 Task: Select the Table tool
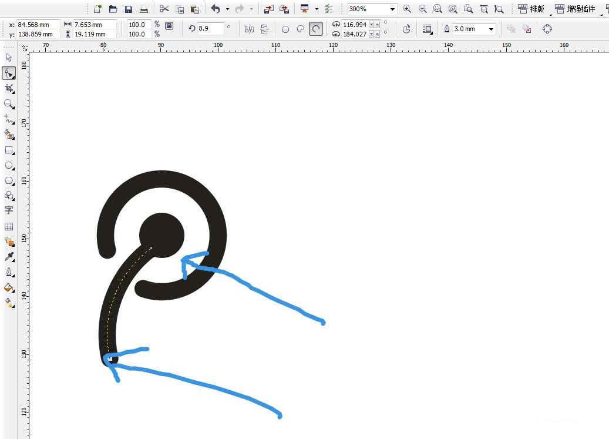pyautogui.click(x=9, y=226)
